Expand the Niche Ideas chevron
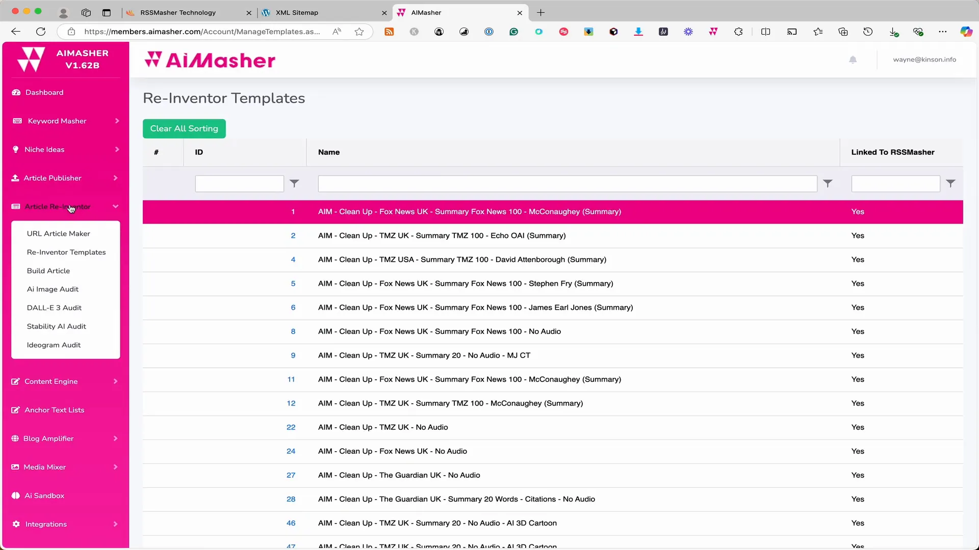Viewport: 979px width, 550px height. point(117,149)
